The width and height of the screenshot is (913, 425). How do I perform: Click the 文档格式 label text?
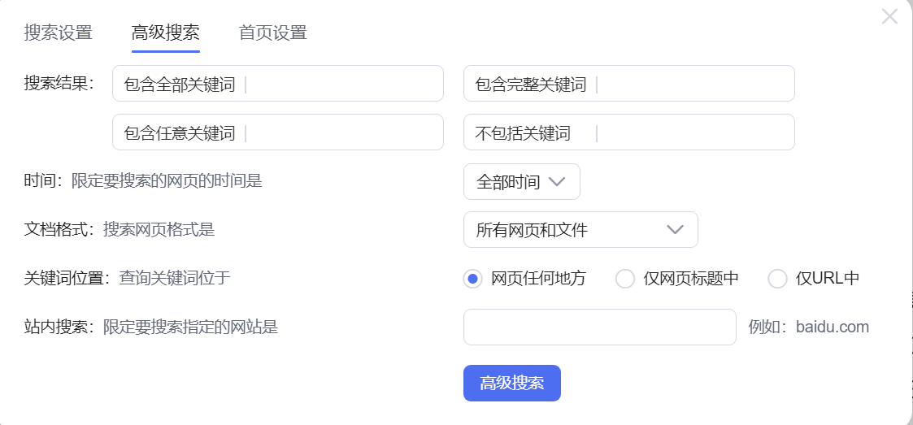pos(58,230)
